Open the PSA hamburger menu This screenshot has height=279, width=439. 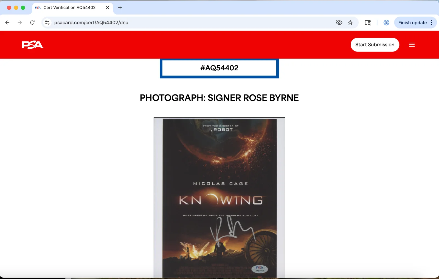(x=412, y=45)
